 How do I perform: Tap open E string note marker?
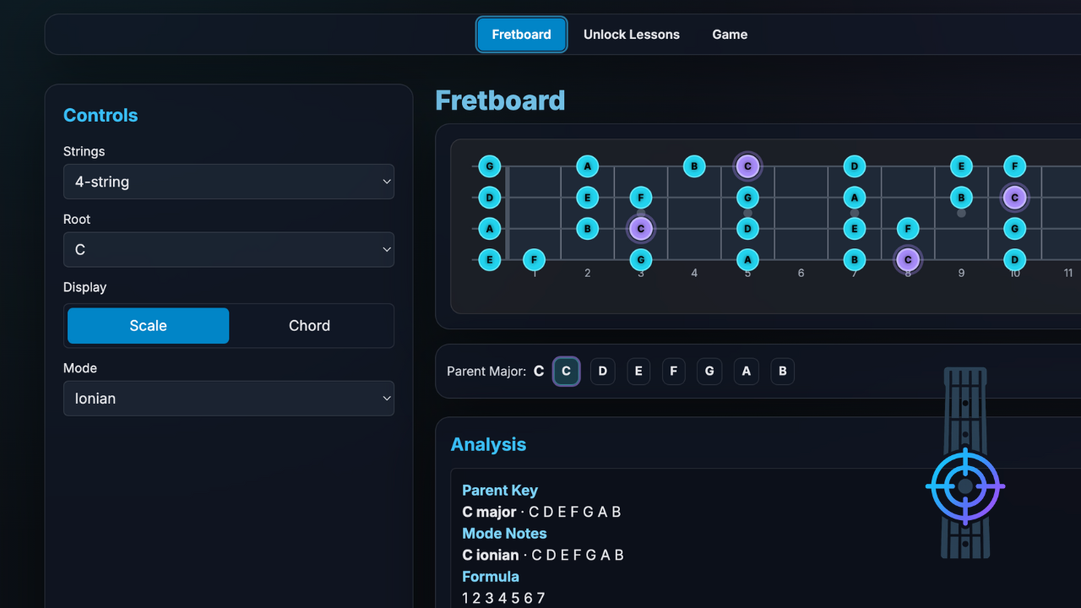pyautogui.click(x=490, y=259)
